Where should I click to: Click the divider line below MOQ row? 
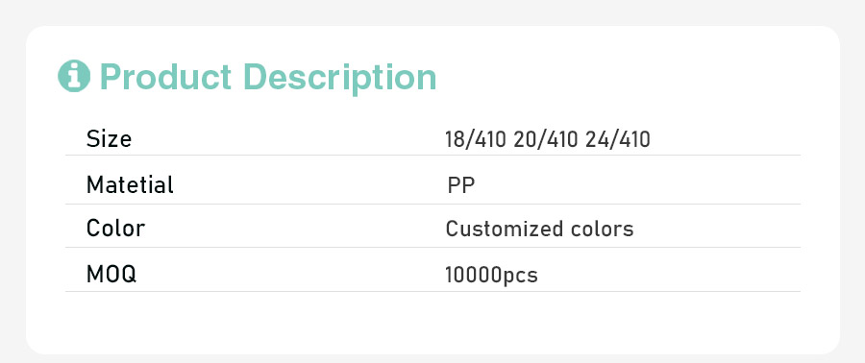[432, 291]
